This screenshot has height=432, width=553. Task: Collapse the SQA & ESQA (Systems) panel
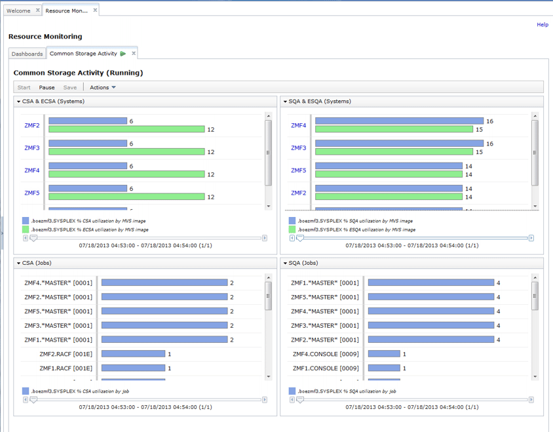click(x=285, y=101)
